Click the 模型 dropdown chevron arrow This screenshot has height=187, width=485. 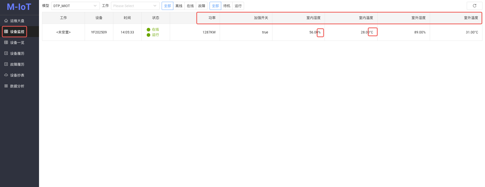click(95, 6)
